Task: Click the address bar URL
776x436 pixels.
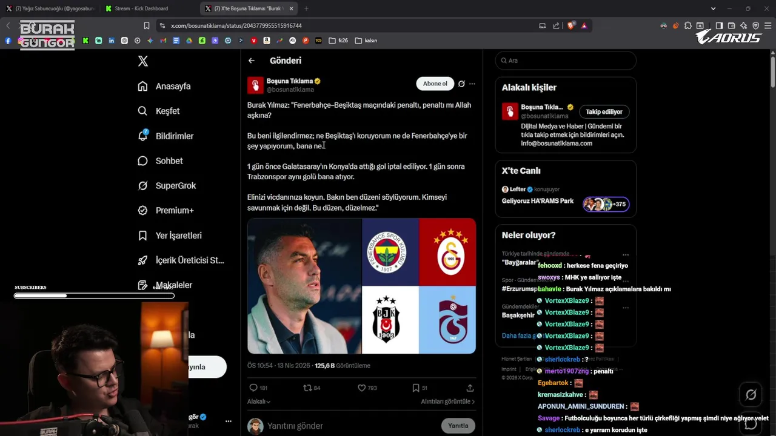Action: (236, 25)
